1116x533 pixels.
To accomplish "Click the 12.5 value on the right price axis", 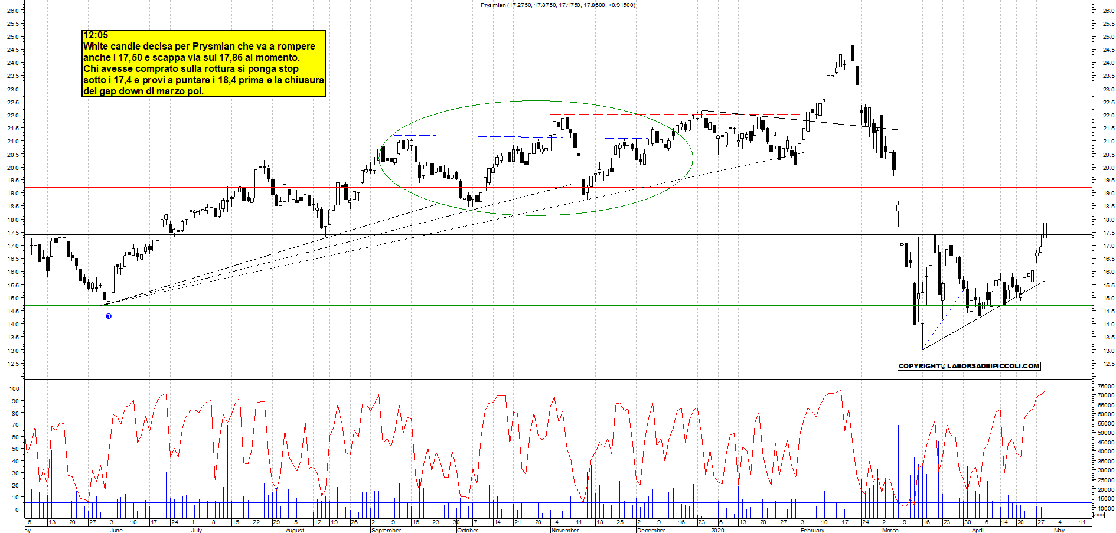I will click(1108, 364).
